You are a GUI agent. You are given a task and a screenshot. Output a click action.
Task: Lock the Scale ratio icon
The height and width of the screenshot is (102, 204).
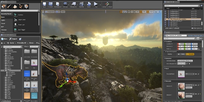(199, 49)
